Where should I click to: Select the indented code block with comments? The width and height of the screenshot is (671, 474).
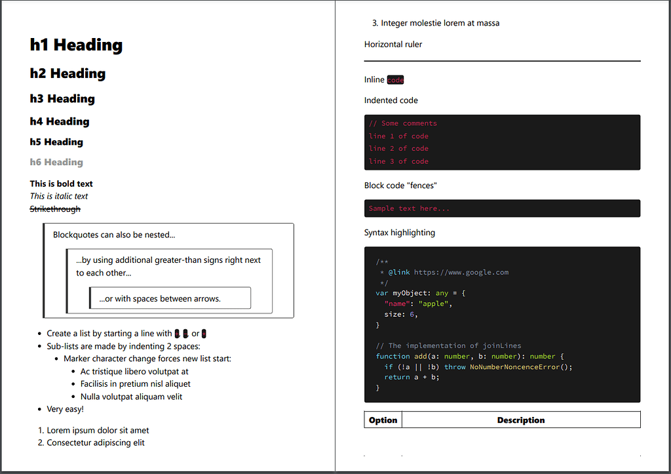502,142
